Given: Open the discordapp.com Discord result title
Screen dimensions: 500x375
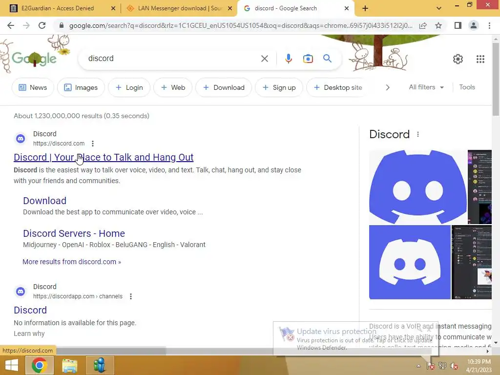Looking at the screenshot, I should coord(30,310).
